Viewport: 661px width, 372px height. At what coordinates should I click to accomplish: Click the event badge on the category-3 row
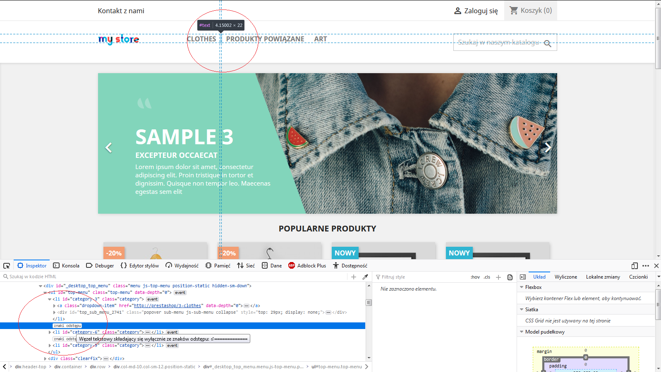(x=152, y=299)
